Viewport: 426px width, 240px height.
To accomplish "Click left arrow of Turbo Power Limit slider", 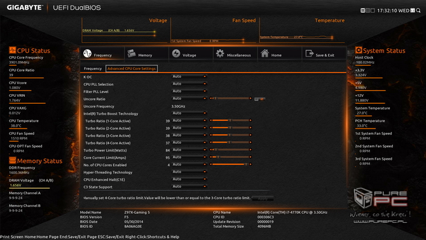I will coord(211,150).
